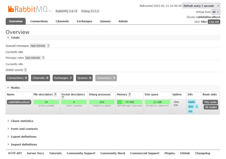This screenshot has height=159, width=226.
Task: Change Message rates last minute range
Action: (x=33, y=58)
